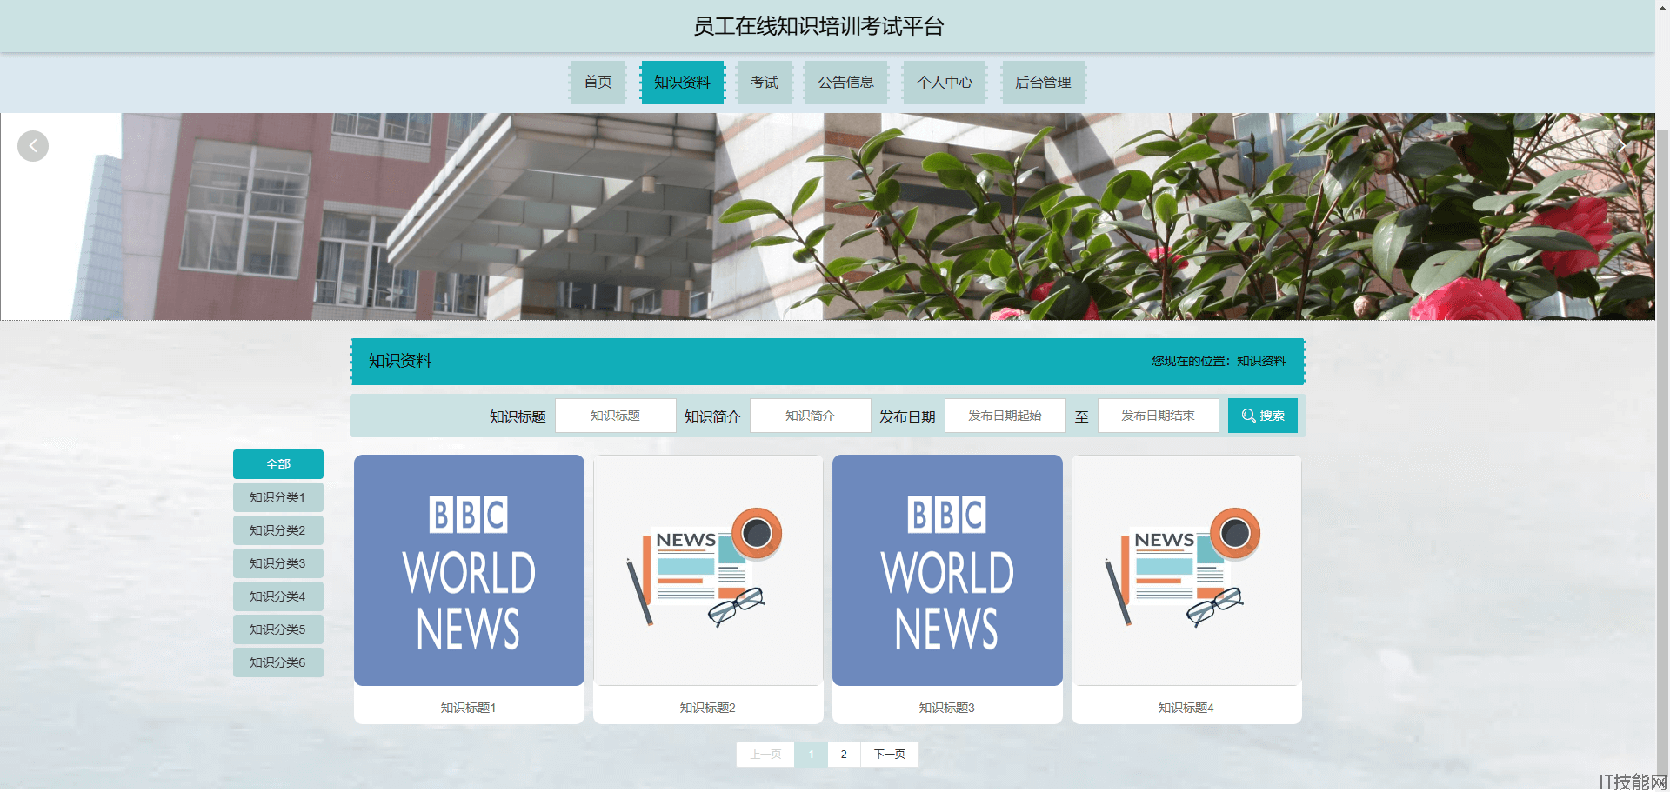The width and height of the screenshot is (1670, 792).
Task: Go to page 2 in pagination
Action: [844, 755]
